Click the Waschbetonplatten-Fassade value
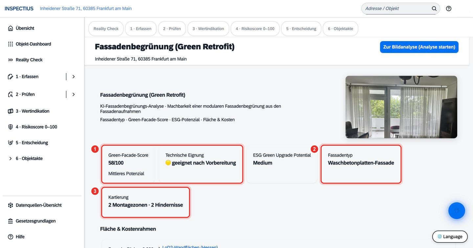 (x=361, y=163)
